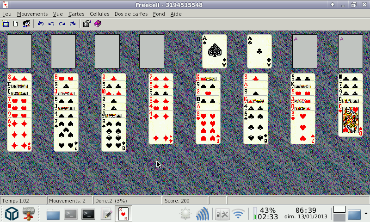Open the cube application menu in taskbar
This screenshot has height=222, width=370.
pos(12,214)
